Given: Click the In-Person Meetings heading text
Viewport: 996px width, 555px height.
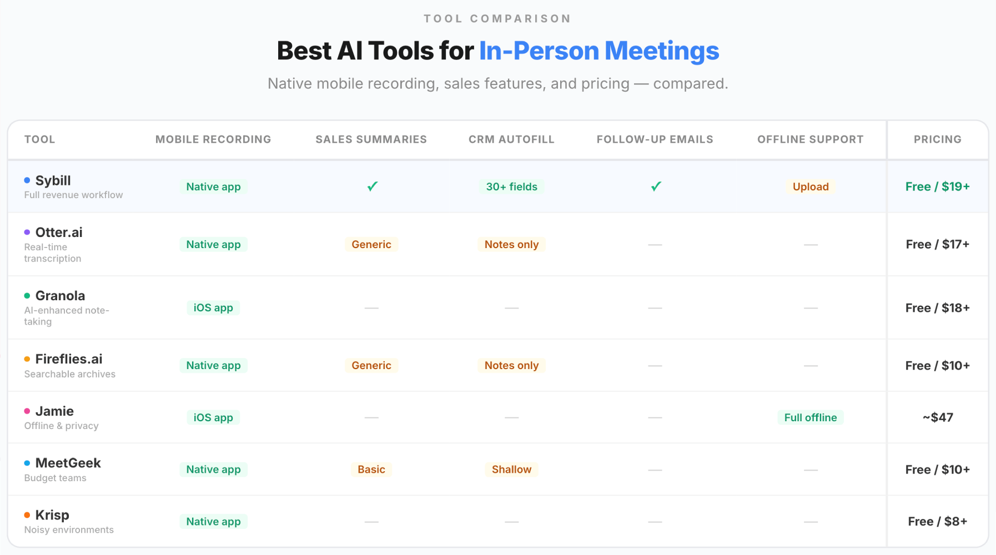Looking at the screenshot, I should pyautogui.click(x=599, y=51).
